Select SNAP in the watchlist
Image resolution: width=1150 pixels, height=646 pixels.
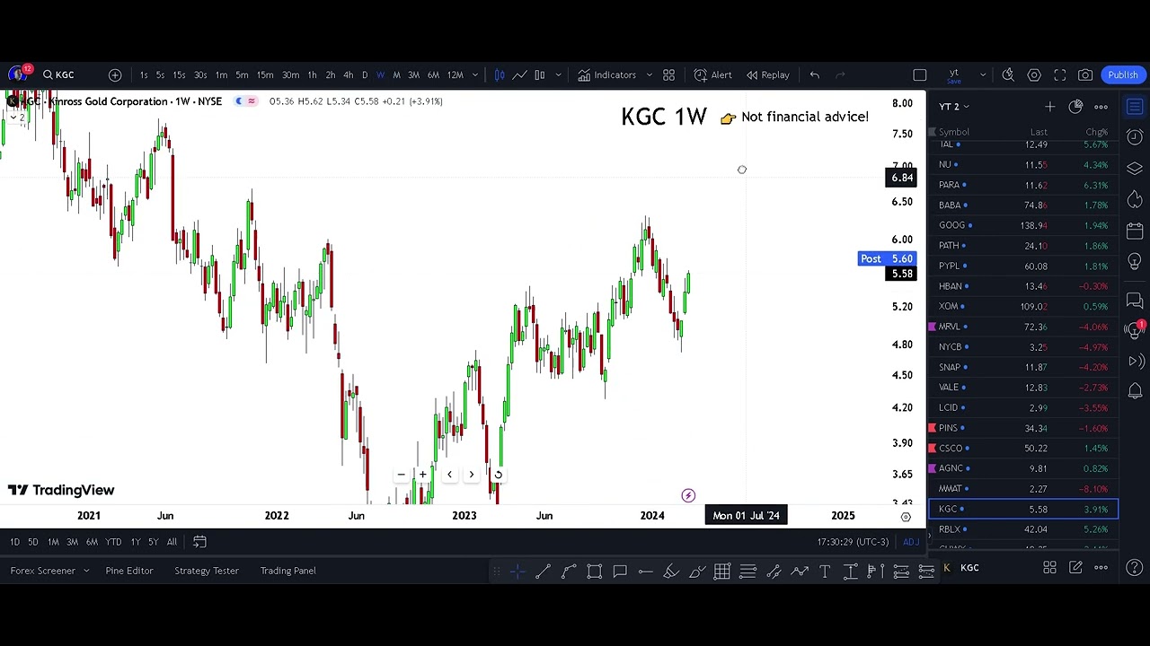(1022, 367)
